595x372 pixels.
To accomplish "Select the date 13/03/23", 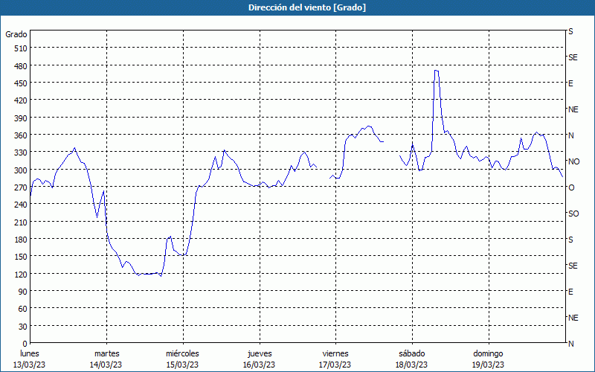I will coord(29,365).
